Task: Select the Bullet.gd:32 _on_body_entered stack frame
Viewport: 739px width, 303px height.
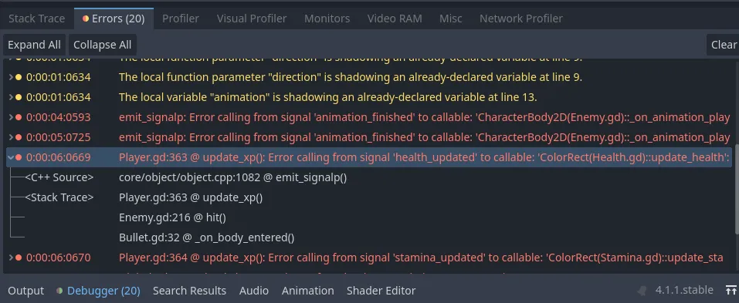Action: pos(206,237)
